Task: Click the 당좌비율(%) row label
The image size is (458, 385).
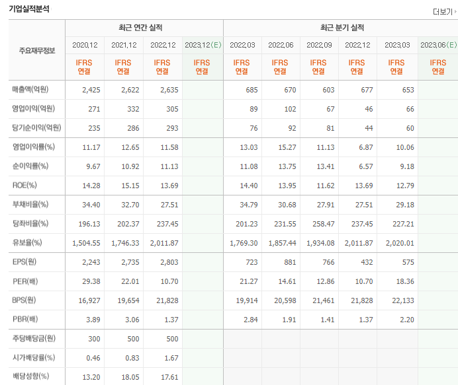Action: (x=30, y=224)
